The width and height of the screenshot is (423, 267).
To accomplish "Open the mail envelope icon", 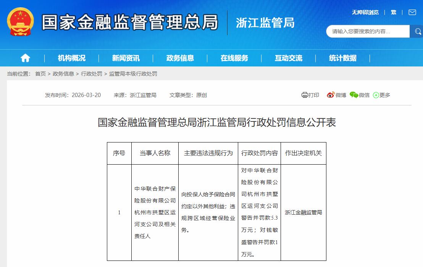I will click(x=412, y=12).
